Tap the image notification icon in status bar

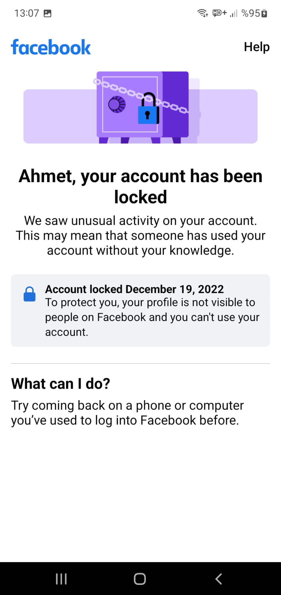48,13
